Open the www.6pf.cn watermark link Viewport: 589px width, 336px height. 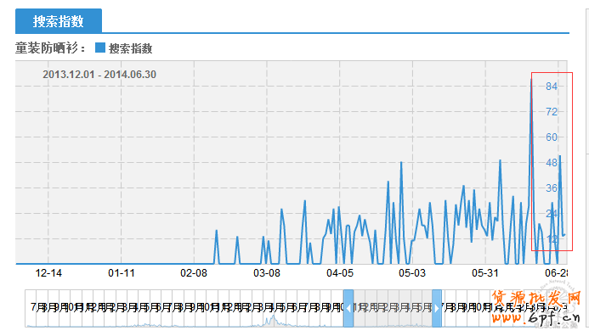(536, 318)
